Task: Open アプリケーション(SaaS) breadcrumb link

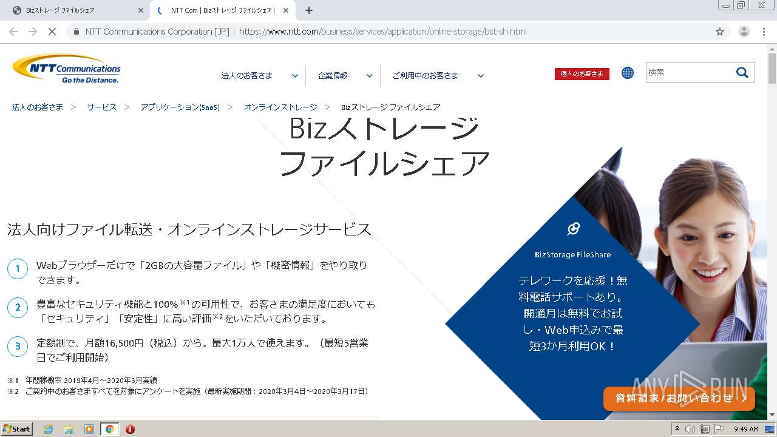Action: 180,107
